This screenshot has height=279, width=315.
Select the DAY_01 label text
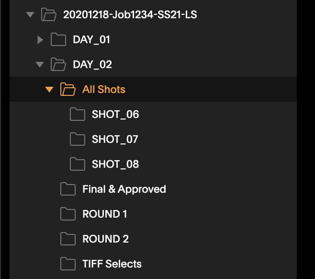pyautogui.click(x=91, y=40)
